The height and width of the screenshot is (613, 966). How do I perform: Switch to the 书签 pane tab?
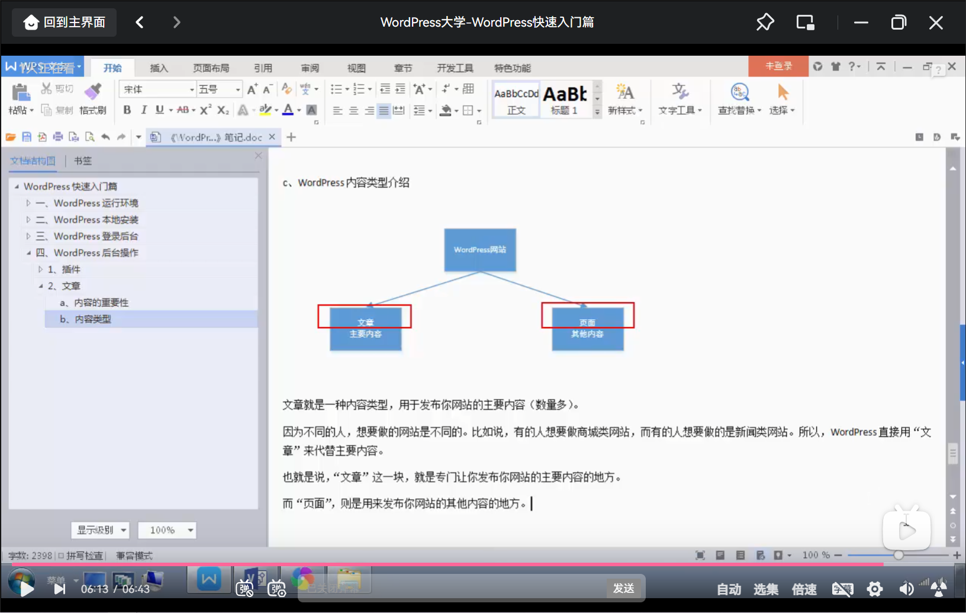pos(83,161)
